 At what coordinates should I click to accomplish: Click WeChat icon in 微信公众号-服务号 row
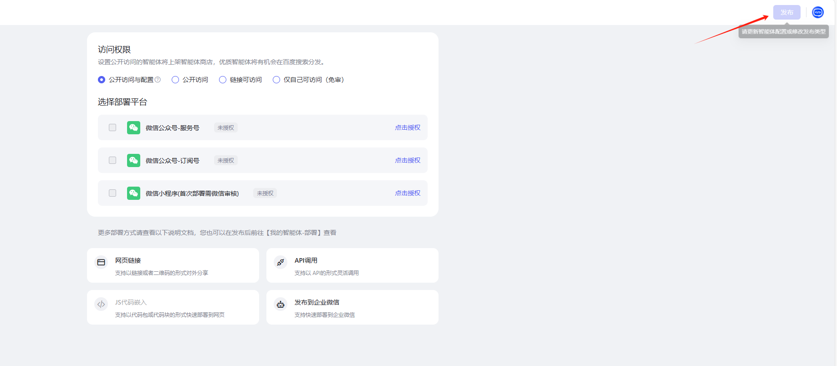(133, 127)
